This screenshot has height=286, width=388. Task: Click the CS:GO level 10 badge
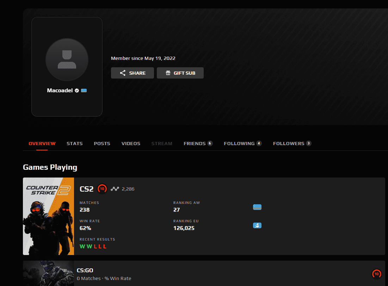pyautogui.click(x=376, y=274)
